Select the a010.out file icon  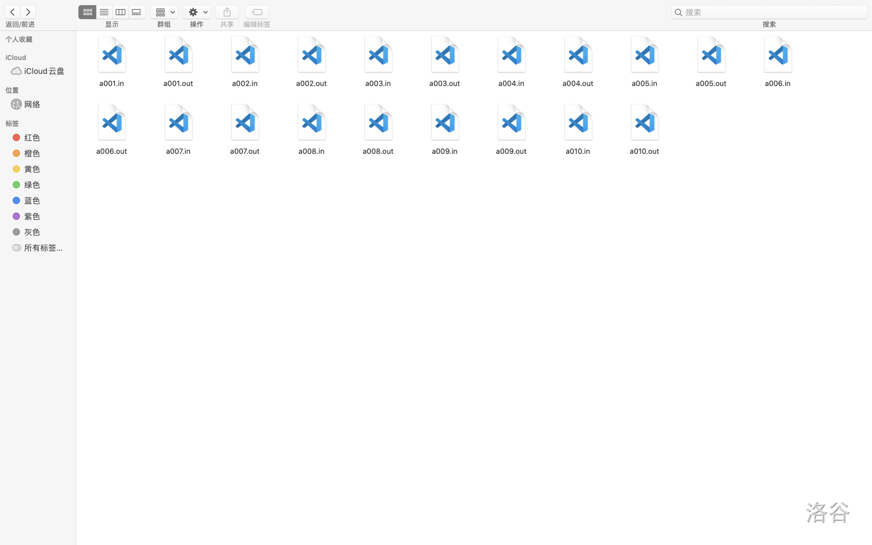point(644,123)
